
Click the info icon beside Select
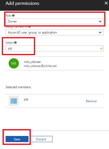coord(16,43)
